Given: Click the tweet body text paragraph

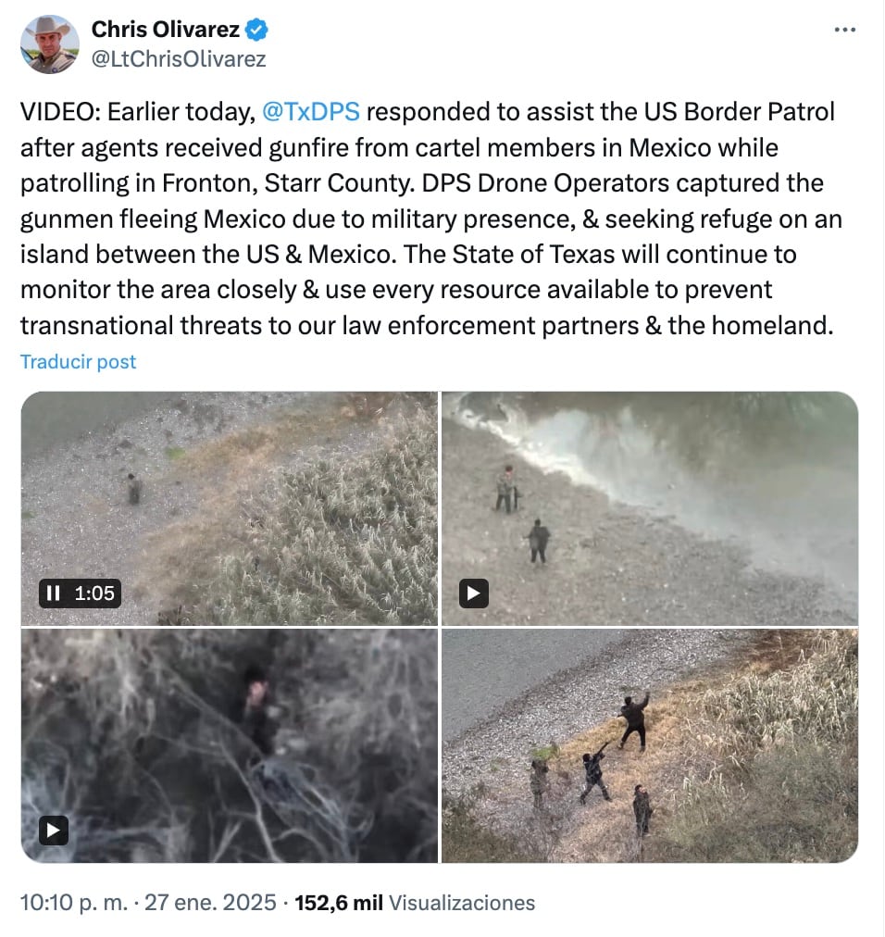Looking at the screenshot, I should coord(431,219).
